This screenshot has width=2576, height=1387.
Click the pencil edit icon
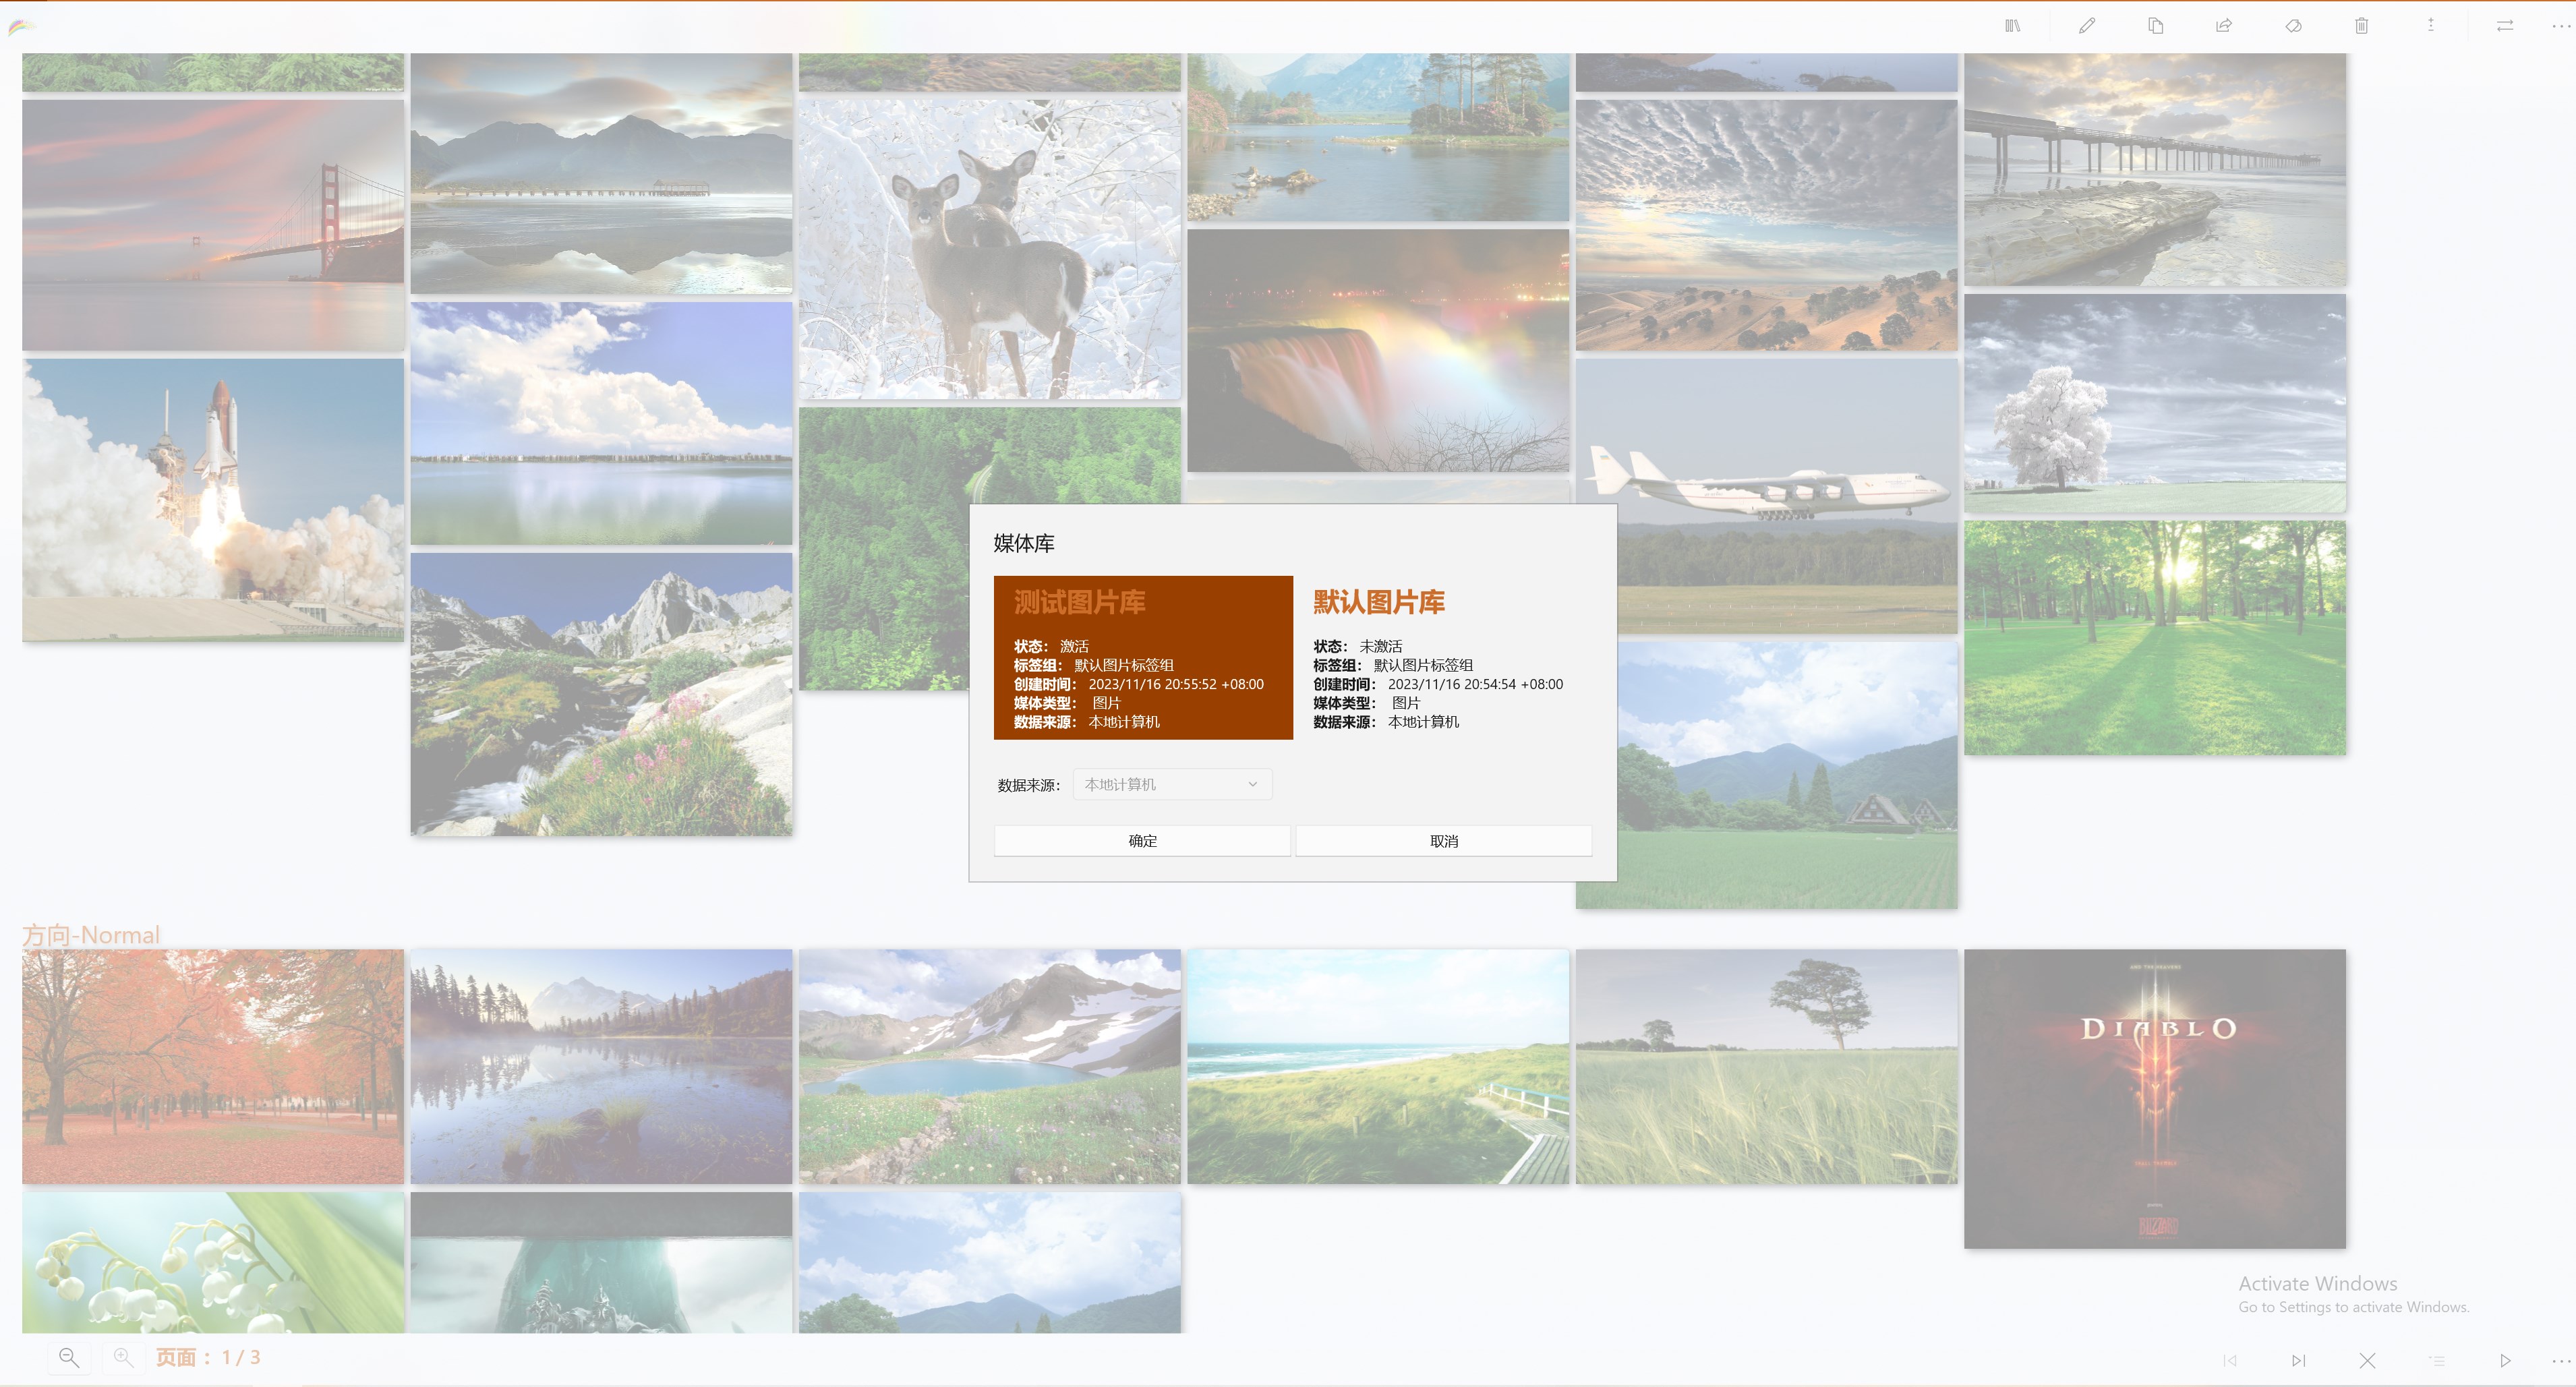click(x=2086, y=26)
